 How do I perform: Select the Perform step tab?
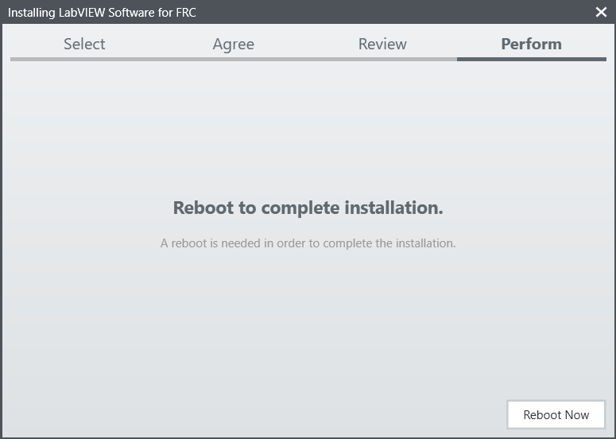click(531, 44)
